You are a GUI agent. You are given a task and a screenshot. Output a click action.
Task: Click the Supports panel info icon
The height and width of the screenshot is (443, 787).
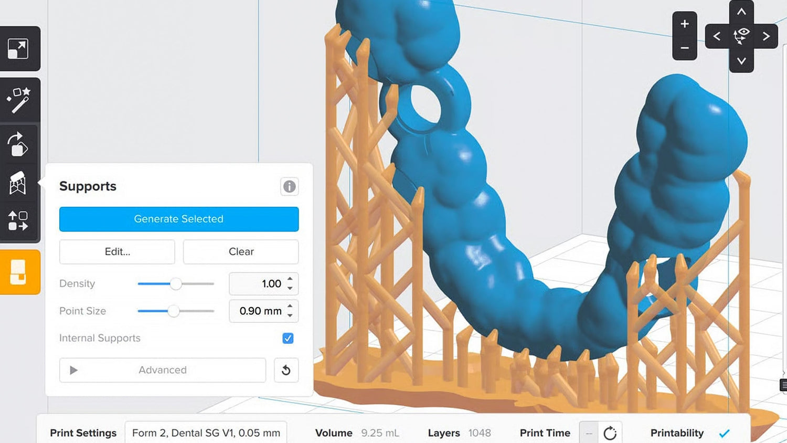[x=289, y=186]
